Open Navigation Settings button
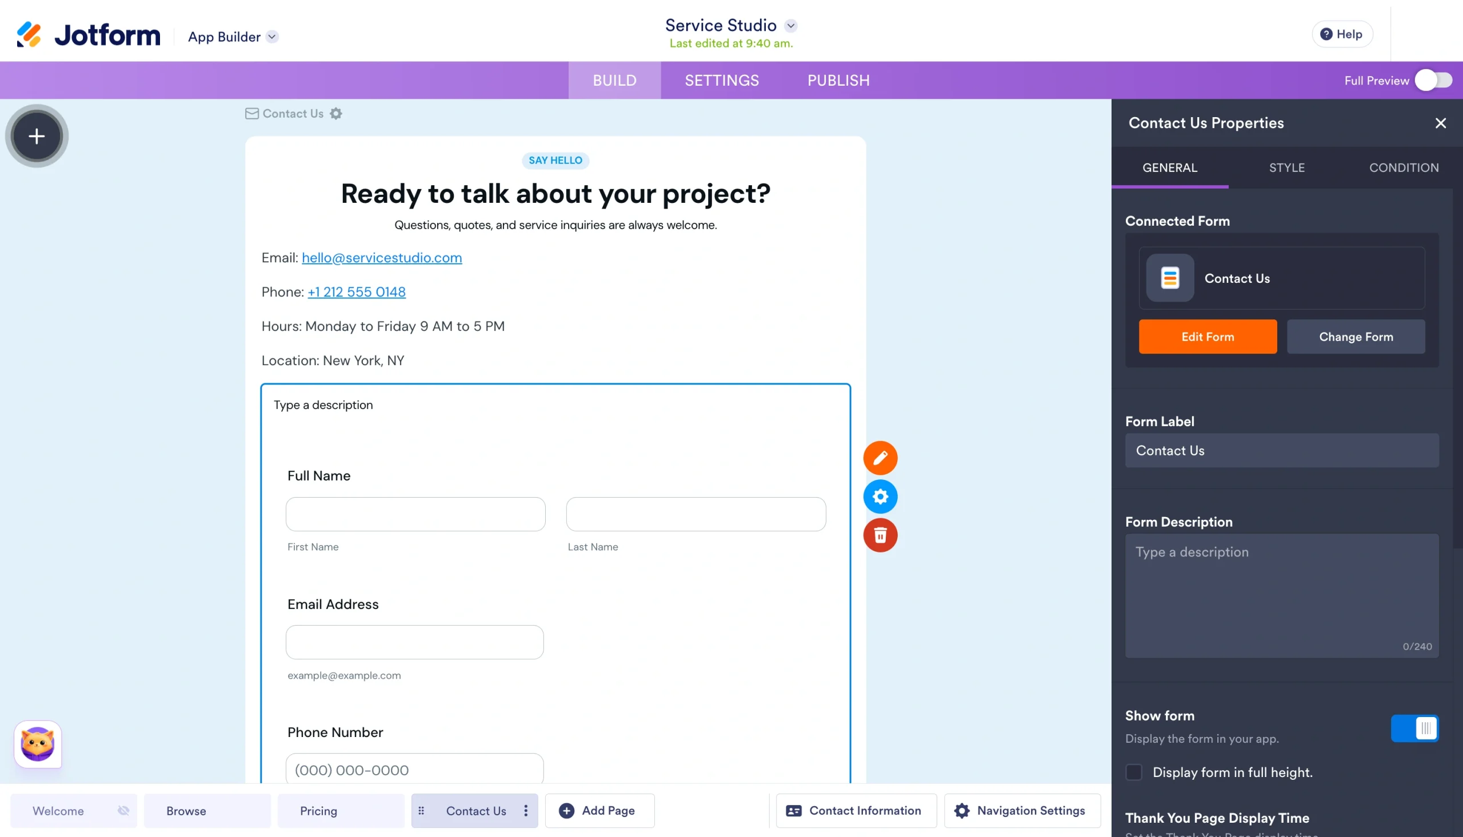This screenshot has width=1463, height=837. click(1022, 811)
